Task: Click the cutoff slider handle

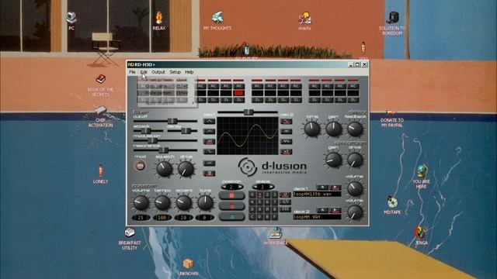Action: pyautogui.click(x=172, y=121)
